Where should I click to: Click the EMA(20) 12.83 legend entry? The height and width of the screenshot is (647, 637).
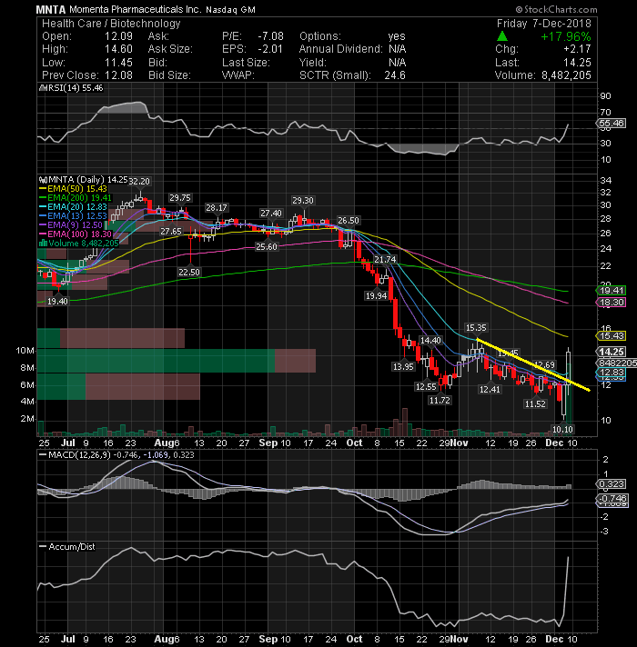click(x=73, y=206)
